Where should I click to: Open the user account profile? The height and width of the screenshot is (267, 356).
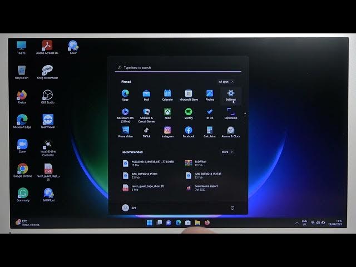coord(129,207)
